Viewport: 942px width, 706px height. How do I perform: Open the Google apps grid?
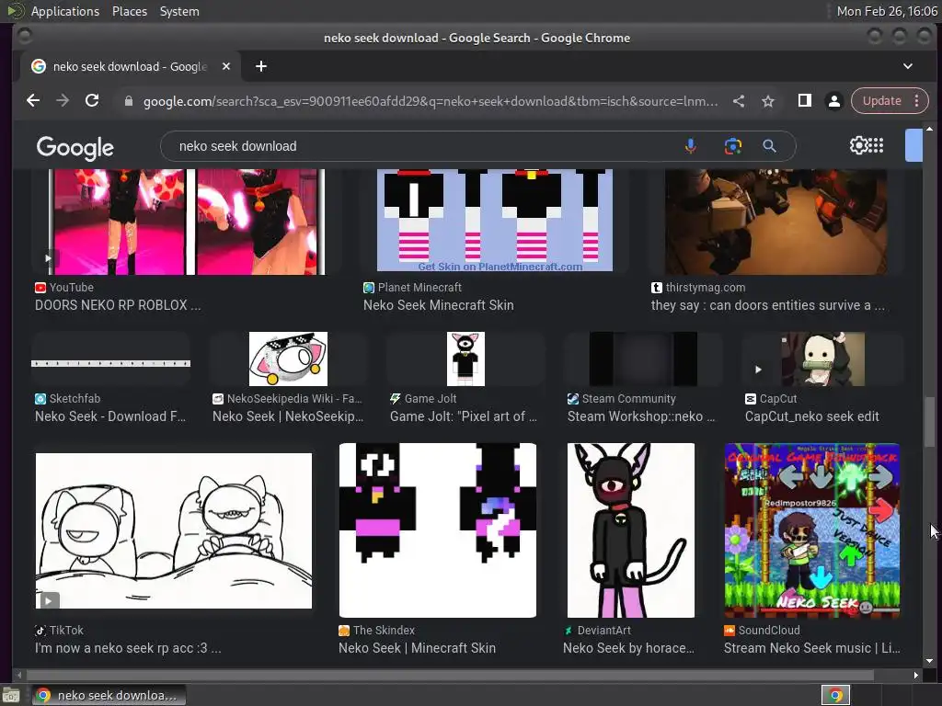pyautogui.click(x=877, y=145)
